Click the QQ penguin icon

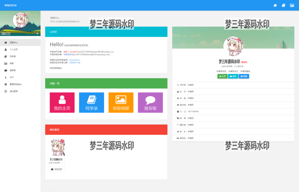coord(178,111)
